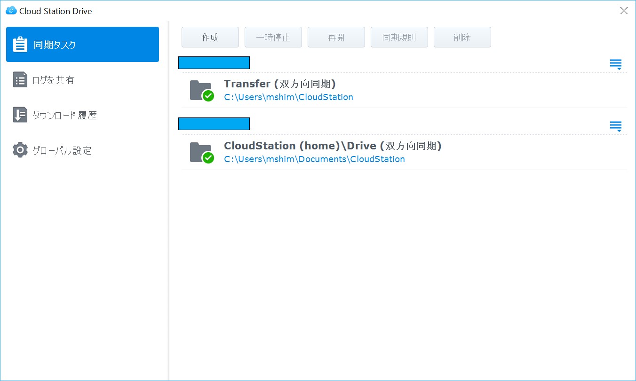Click the Transfer task's blue progress bar

tap(214, 62)
